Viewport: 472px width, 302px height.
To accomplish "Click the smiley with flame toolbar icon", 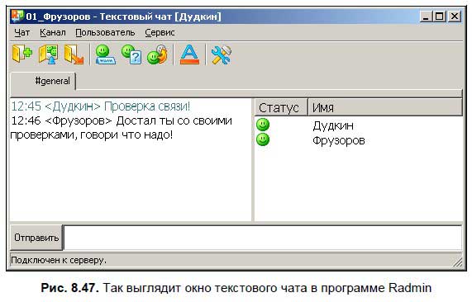I will [x=157, y=54].
